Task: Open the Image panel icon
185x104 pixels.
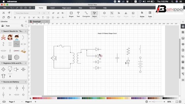Action: [183, 38]
